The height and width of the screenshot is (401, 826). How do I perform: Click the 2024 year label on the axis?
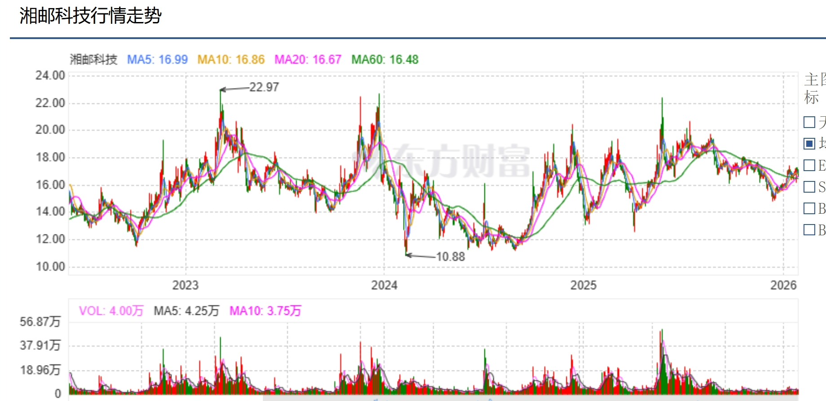tap(384, 285)
